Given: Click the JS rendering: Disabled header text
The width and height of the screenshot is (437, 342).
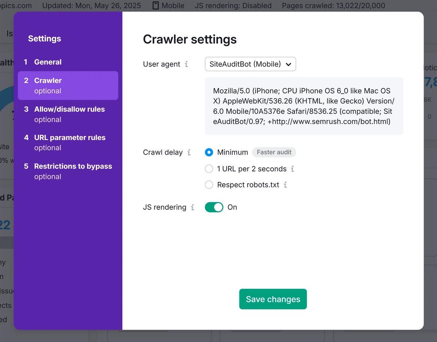Looking at the screenshot, I should 233,6.
